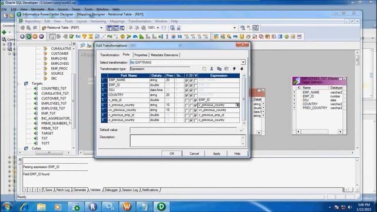Click the Windows Start button
Image resolution: width=377 pixels, height=212 pixels.
click(6, 207)
